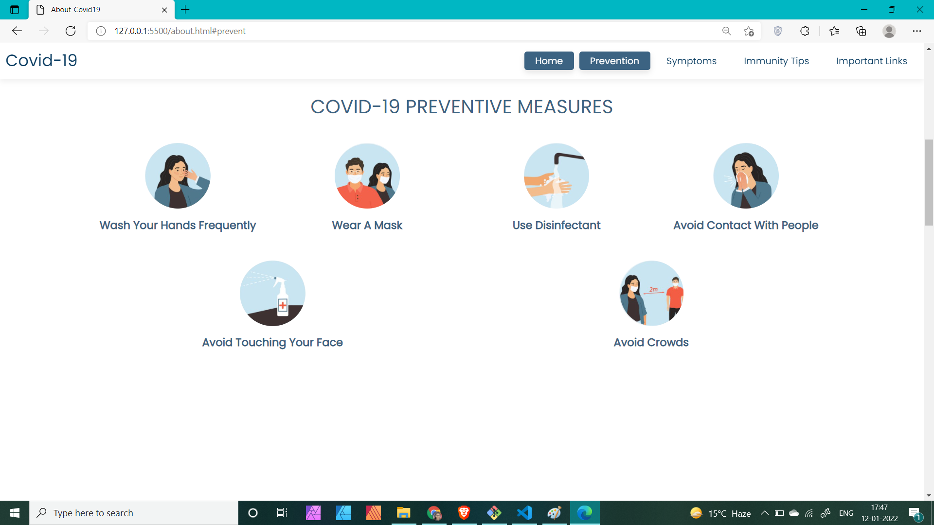Open Settings and more ellipsis menu
The height and width of the screenshot is (525, 934).
pyautogui.click(x=916, y=31)
